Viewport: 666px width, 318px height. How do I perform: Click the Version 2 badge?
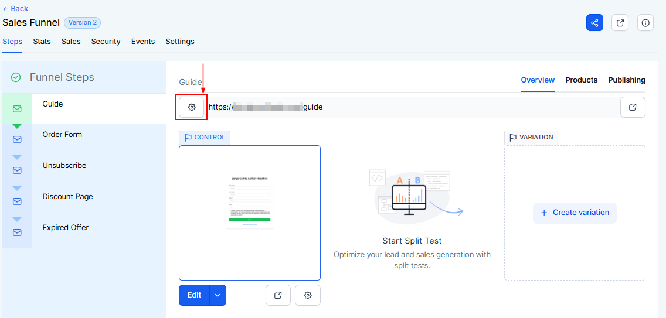(83, 22)
